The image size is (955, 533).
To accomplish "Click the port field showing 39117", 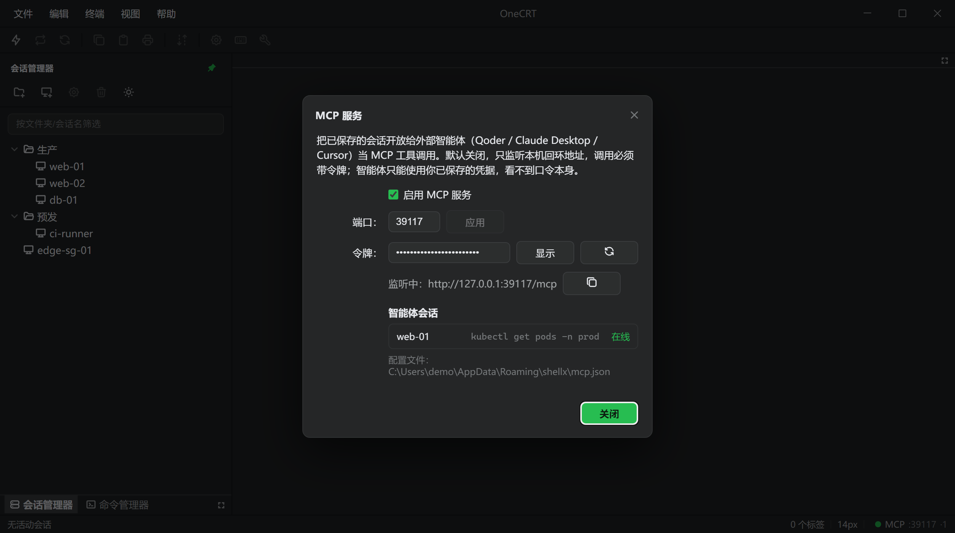I will pyautogui.click(x=414, y=222).
